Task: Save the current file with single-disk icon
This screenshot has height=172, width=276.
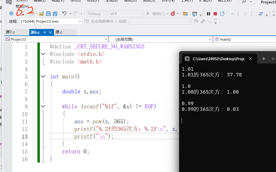Action: 48,14
